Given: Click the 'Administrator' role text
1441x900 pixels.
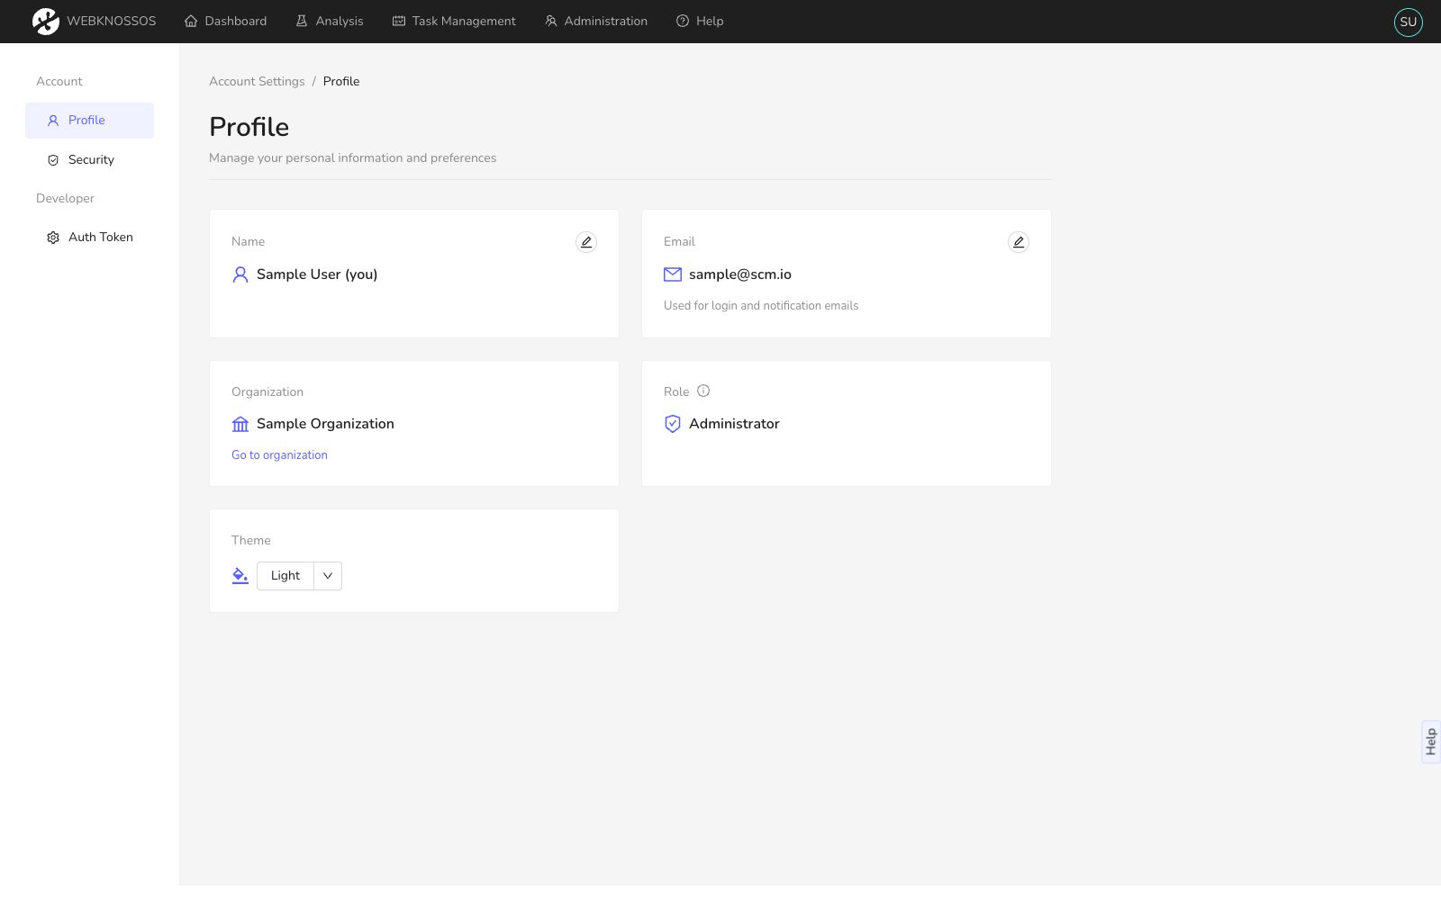Looking at the screenshot, I should coord(734,424).
